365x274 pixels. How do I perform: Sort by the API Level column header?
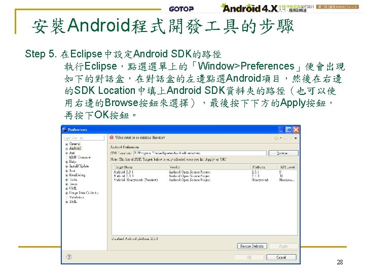click(x=287, y=167)
